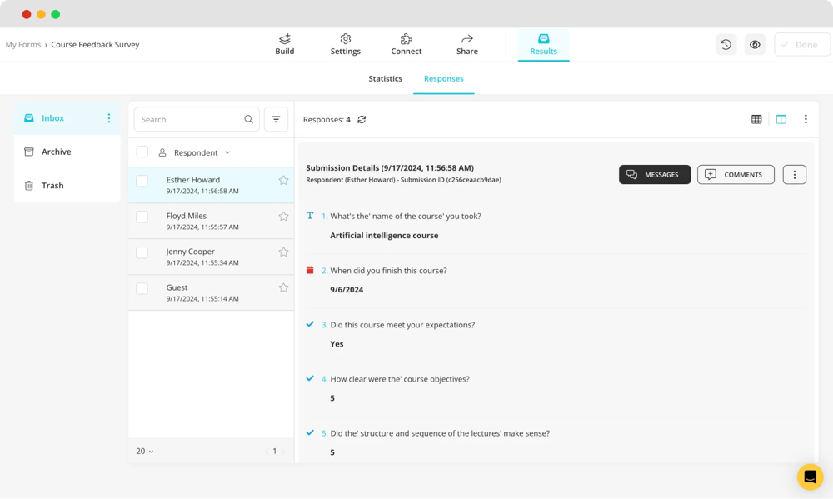Star Esther Howard's submission
The height and width of the screenshot is (499, 833).
pyautogui.click(x=283, y=181)
